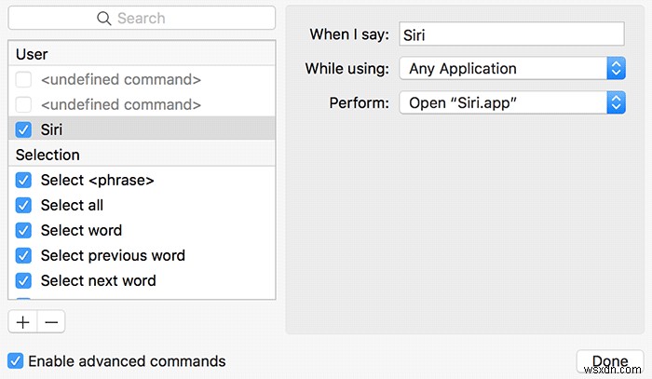This screenshot has width=652, height=379.
Task: Click the User section header
Action: click(x=142, y=54)
